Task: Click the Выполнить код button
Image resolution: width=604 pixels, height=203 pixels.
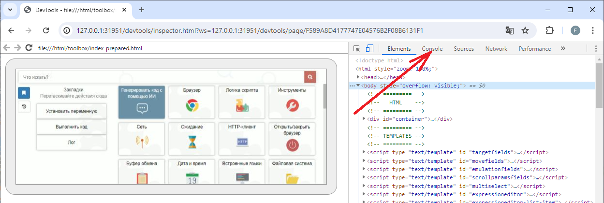Action: click(x=72, y=127)
